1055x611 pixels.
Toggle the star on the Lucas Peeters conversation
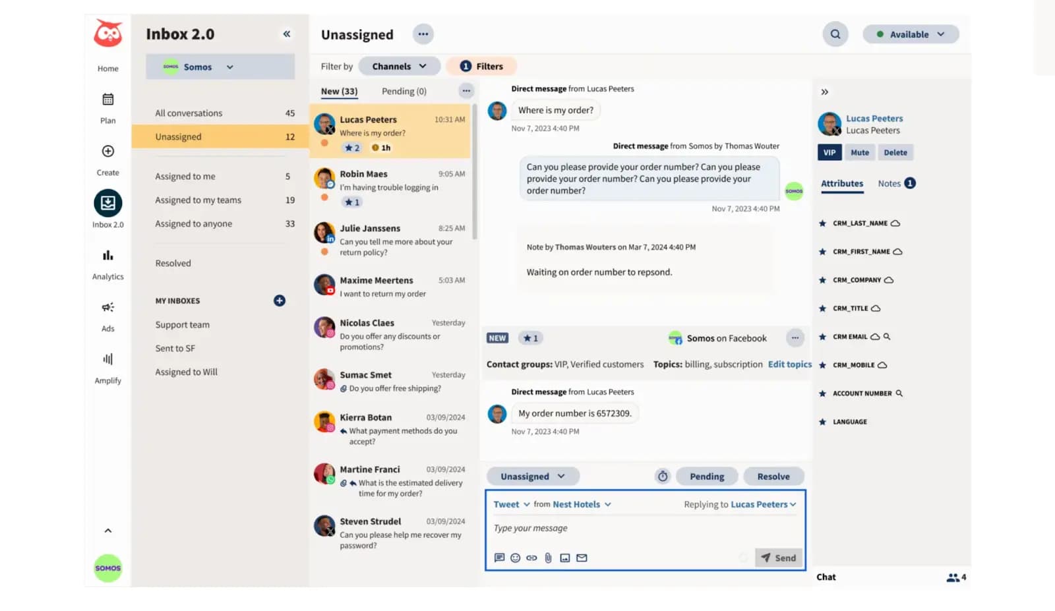pos(350,148)
